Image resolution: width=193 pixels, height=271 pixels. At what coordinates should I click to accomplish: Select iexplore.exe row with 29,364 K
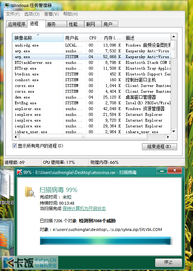pos(91,126)
